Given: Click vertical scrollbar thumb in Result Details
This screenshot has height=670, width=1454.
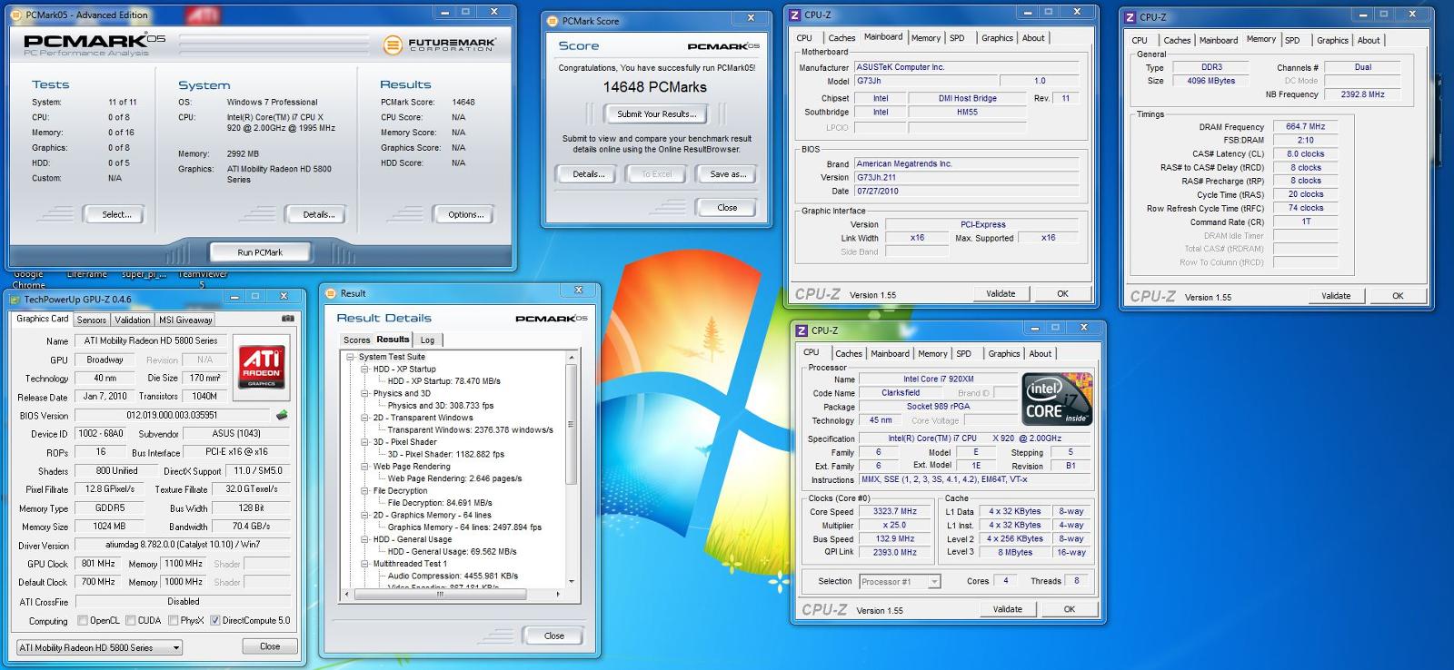Looking at the screenshot, I should pos(571,423).
